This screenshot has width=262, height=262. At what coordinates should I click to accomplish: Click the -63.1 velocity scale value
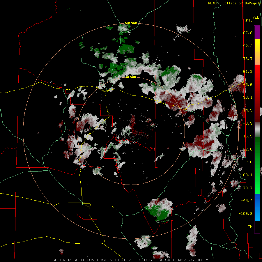[247, 175]
